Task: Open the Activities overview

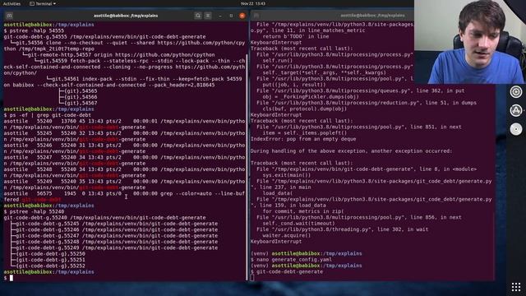Action: coord(12,3)
